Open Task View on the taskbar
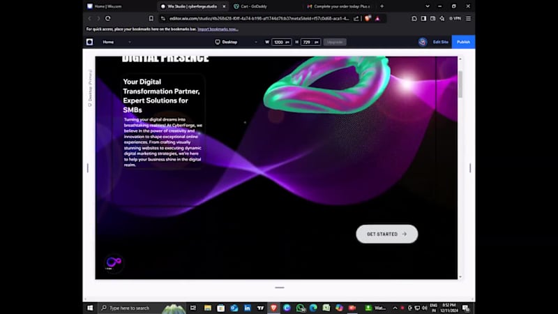This screenshot has height=314, width=558. coord(193,308)
